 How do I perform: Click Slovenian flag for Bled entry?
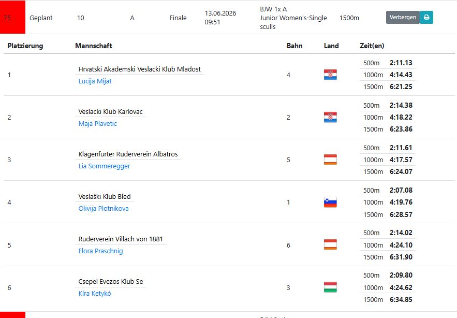[330, 202]
